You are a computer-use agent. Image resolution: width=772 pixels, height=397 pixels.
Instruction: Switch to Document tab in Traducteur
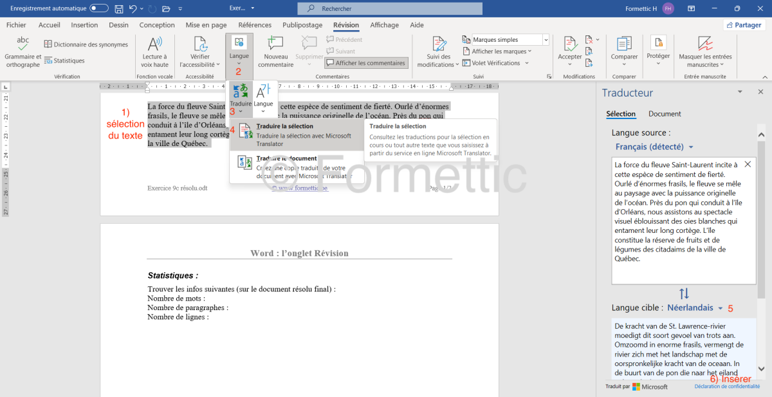coord(665,114)
